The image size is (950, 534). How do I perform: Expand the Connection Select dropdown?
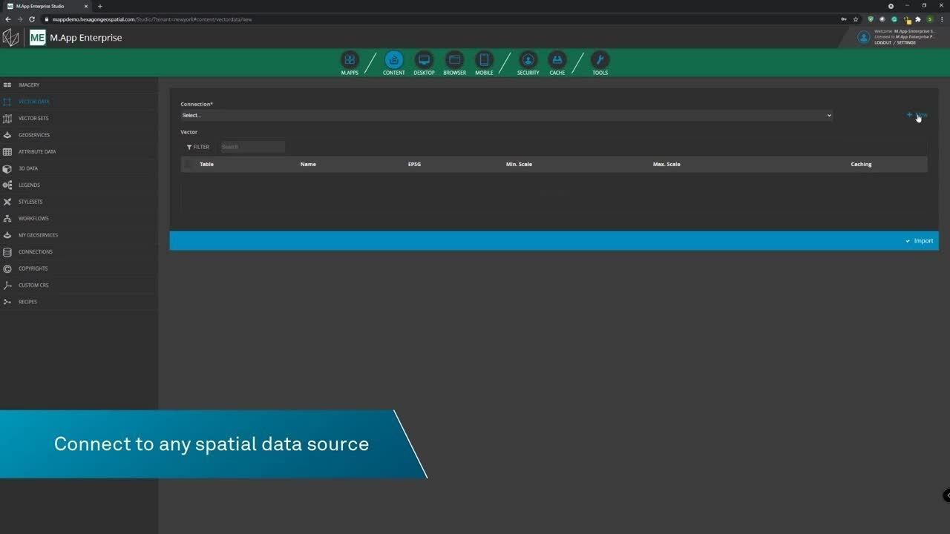tap(507, 115)
